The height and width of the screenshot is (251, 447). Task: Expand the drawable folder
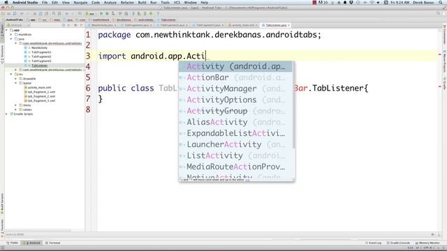[16, 79]
